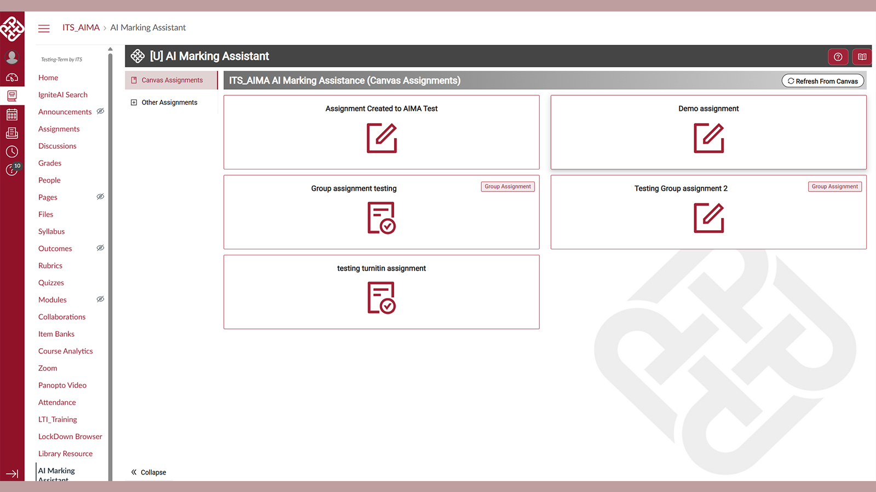The image size is (876, 492).
Task: Open Outcomes in course menu
Action: click(55, 248)
